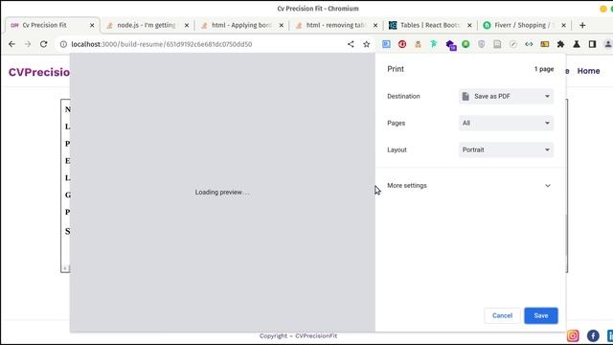The height and width of the screenshot is (345, 613).
Task: Go back with browser back arrow
Action: click(x=11, y=44)
